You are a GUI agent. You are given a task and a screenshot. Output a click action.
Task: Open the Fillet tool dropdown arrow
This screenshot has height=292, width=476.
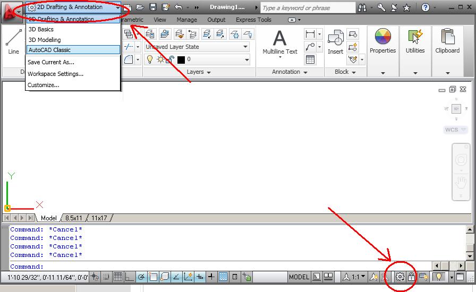138,59
